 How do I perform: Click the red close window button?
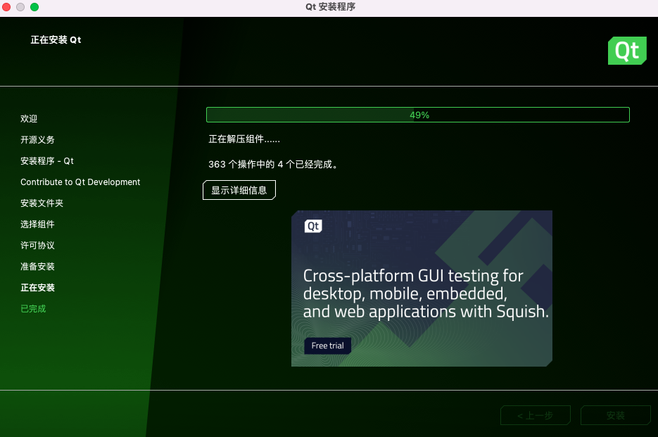[x=6, y=7]
